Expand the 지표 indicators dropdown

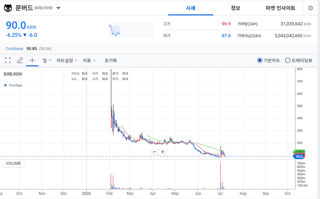(x=89, y=61)
